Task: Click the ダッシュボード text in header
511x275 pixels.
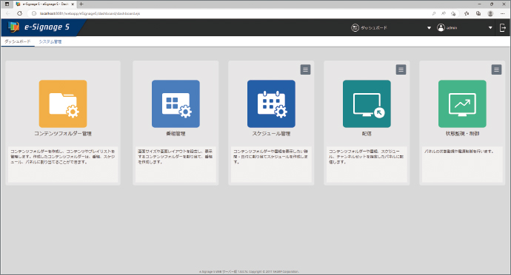Action: [x=374, y=28]
